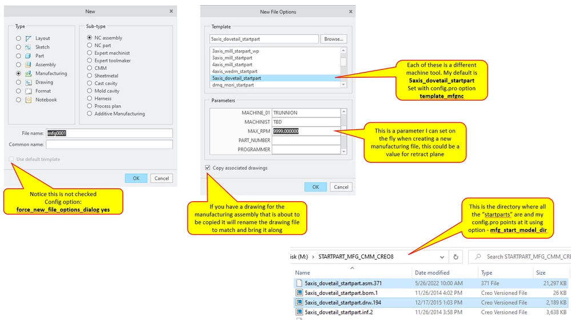Click the Part type icon
This screenshot has width=571, height=320.
click(29, 55)
